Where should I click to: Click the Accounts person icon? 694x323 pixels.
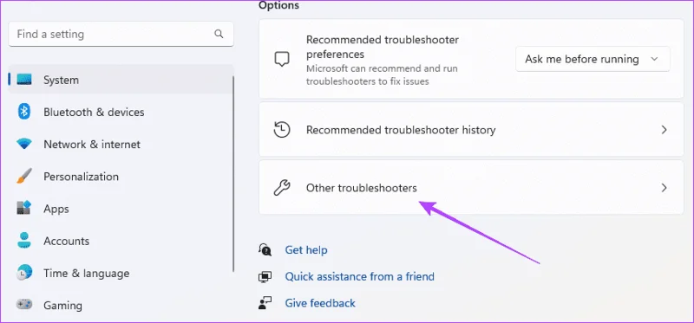point(24,241)
